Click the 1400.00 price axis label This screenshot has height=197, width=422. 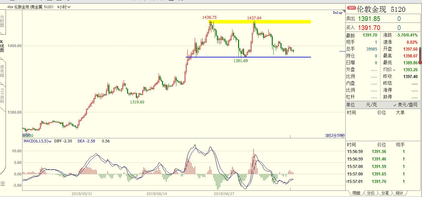14,46
